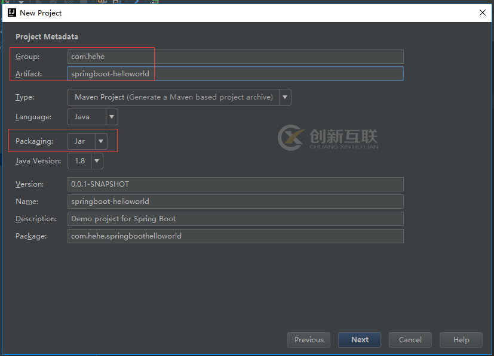Image resolution: width=494 pixels, height=356 pixels.
Task: Click the Version label
Action: pos(30,184)
